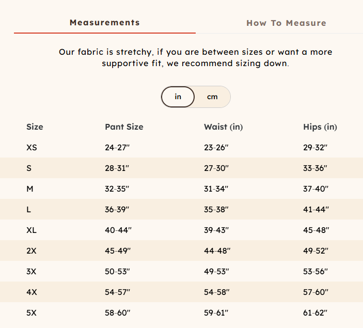Open the How To Measure tab
The height and width of the screenshot is (328, 363).
(x=286, y=23)
